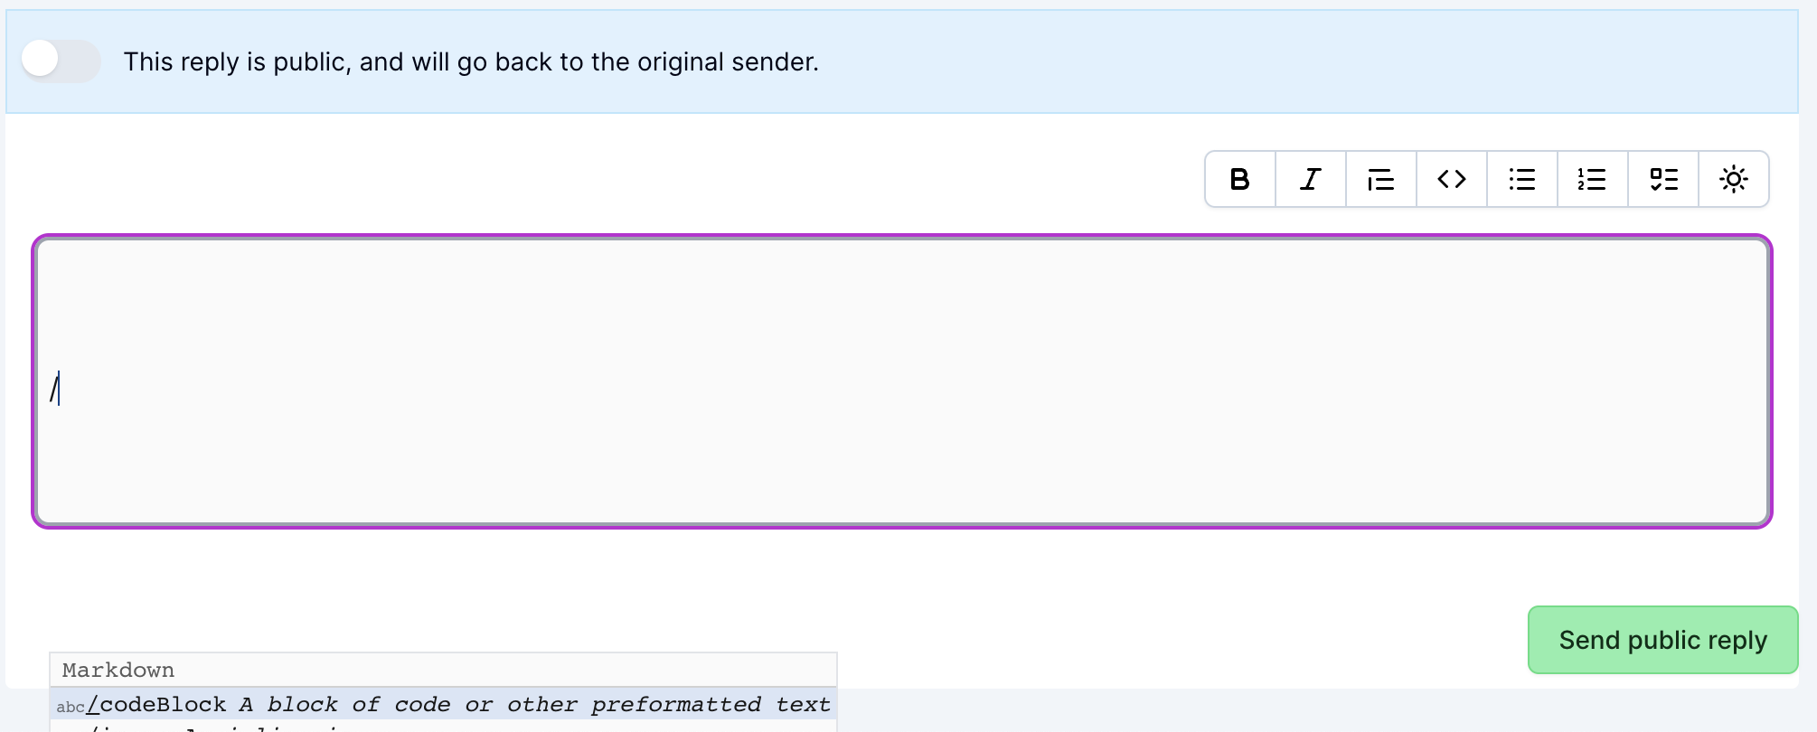1817x732 pixels.
Task: Start a numbered list
Action: (1593, 179)
